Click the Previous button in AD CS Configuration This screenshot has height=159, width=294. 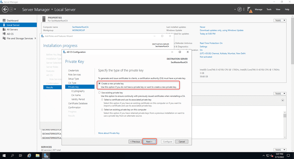tap(135, 142)
